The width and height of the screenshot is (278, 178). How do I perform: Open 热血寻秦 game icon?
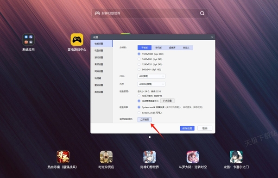pyautogui.click(x=63, y=157)
